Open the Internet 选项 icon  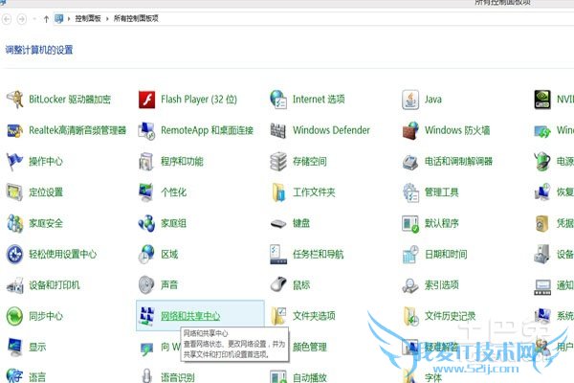(278, 100)
